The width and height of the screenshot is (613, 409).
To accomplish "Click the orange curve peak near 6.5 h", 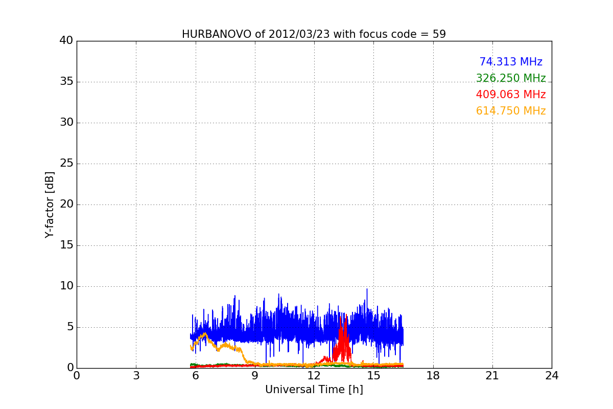I will [x=205, y=334].
